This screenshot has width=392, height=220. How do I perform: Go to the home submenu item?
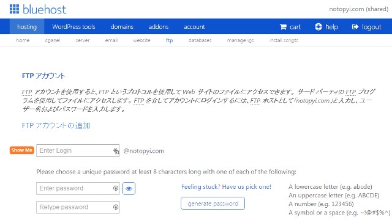pyautogui.click(x=23, y=40)
